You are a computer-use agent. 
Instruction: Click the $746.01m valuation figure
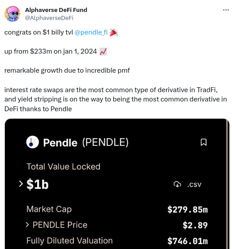click(x=188, y=241)
